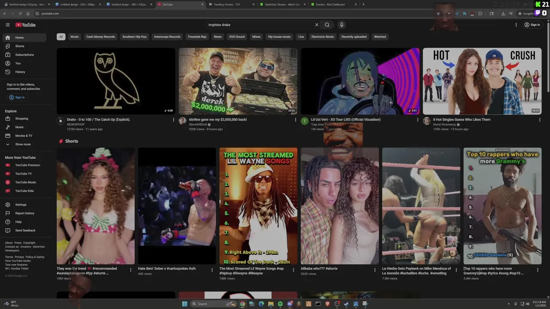Open Send feedback in the sidebar
Screen dimensions: 550x309
coord(24,230)
